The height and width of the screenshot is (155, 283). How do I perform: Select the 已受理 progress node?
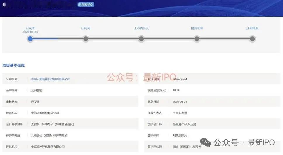[x=30, y=39]
